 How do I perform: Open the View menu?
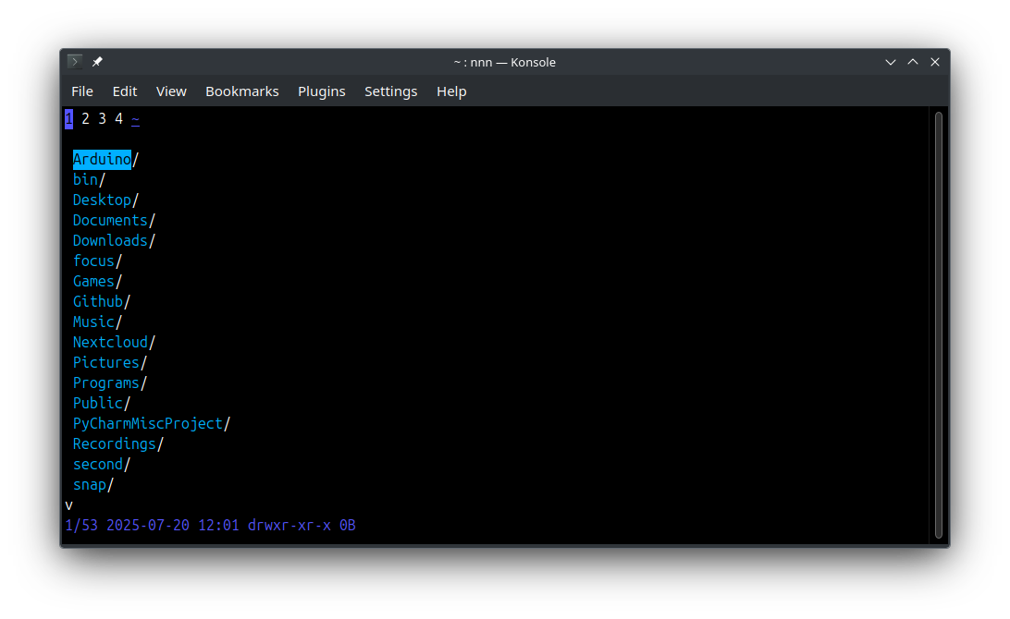pyautogui.click(x=171, y=91)
